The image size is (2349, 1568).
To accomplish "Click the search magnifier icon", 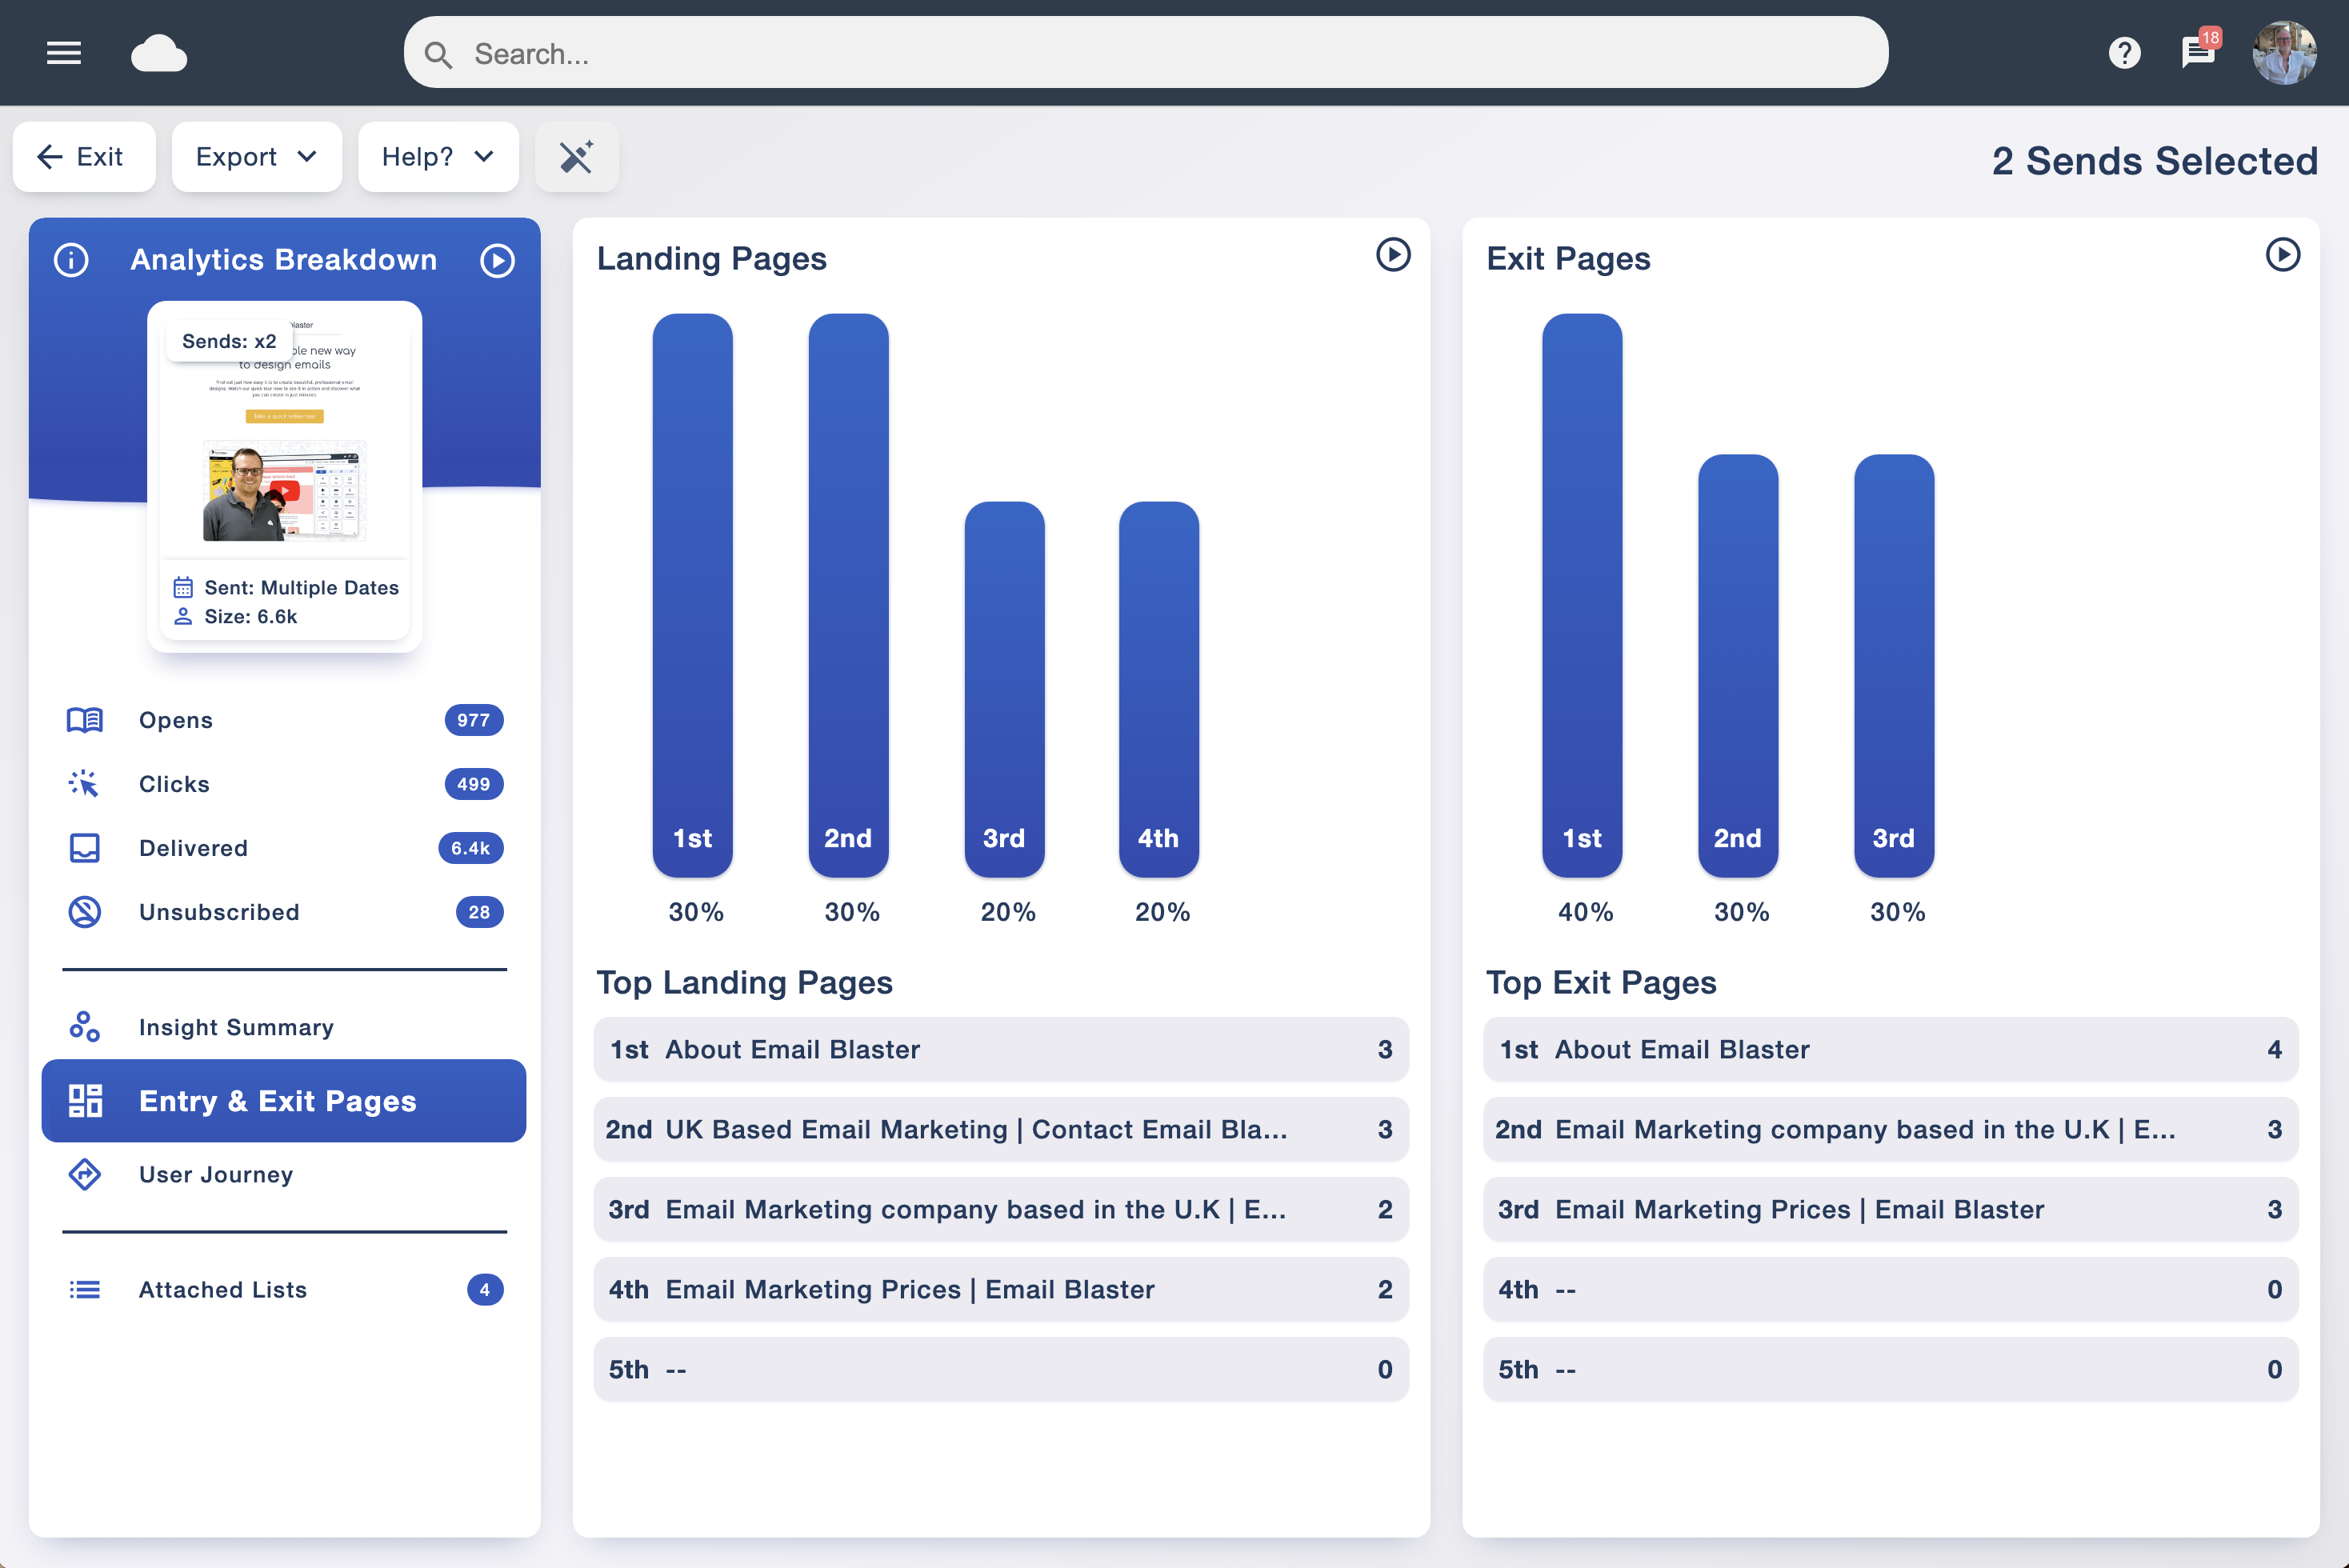I will (x=438, y=54).
